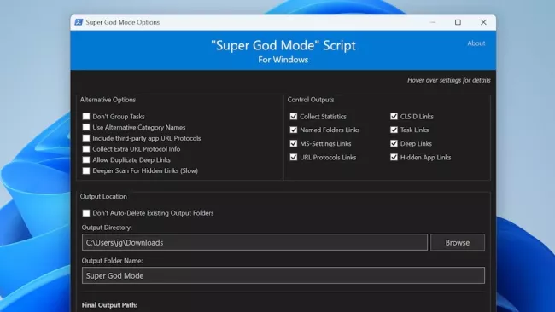Maximize the Super God Mode Options window
Viewport: 555px width, 312px height.
click(458, 22)
